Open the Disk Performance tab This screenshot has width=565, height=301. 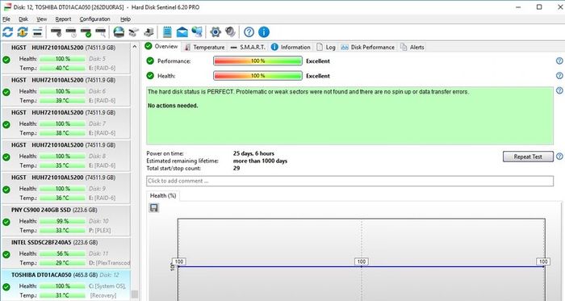pos(368,47)
